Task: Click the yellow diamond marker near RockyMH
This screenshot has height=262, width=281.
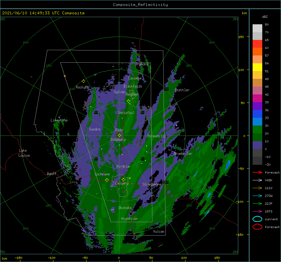Action: (83, 81)
